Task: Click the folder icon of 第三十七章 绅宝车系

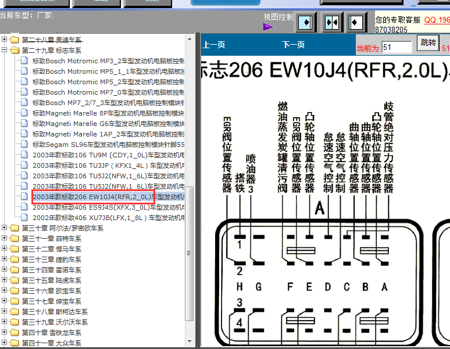Action: pyautogui.click(x=15, y=301)
